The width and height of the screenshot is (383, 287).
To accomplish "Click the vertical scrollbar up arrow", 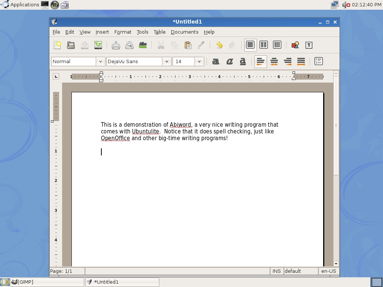I will [336, 73].
